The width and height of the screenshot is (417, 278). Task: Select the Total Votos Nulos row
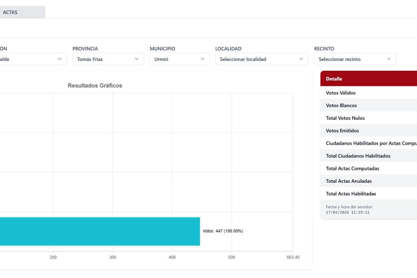tap(368, 118)
